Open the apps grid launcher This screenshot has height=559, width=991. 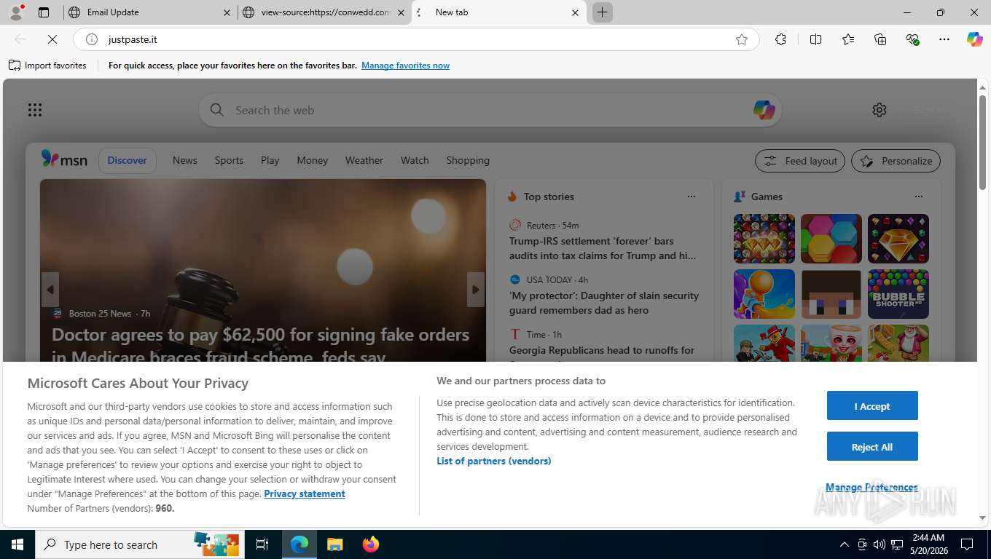[x=35, y=110]
